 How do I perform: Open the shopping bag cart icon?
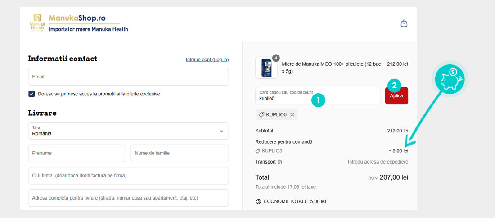[x=404, y=24]
